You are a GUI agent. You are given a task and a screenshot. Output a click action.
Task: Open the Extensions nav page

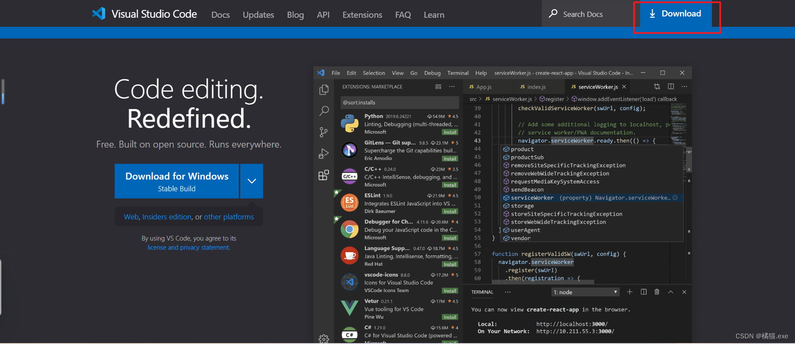(362, 15)
